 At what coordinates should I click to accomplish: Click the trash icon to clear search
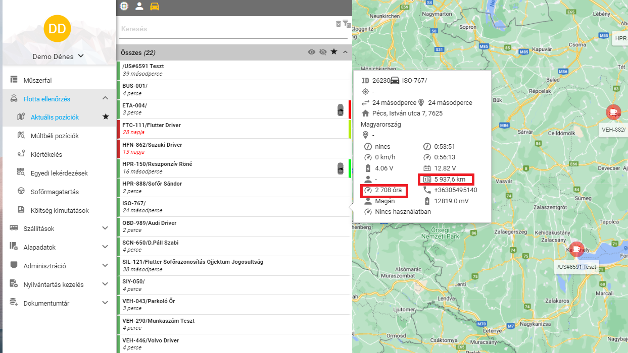[339, 24]
